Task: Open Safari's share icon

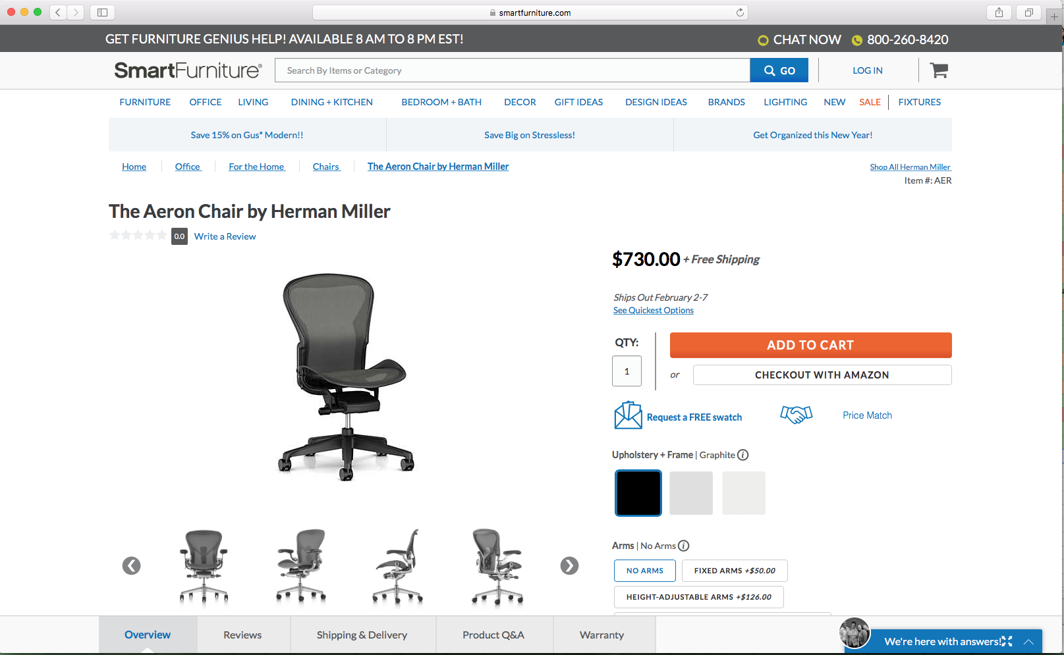Action: pos(999,13)
